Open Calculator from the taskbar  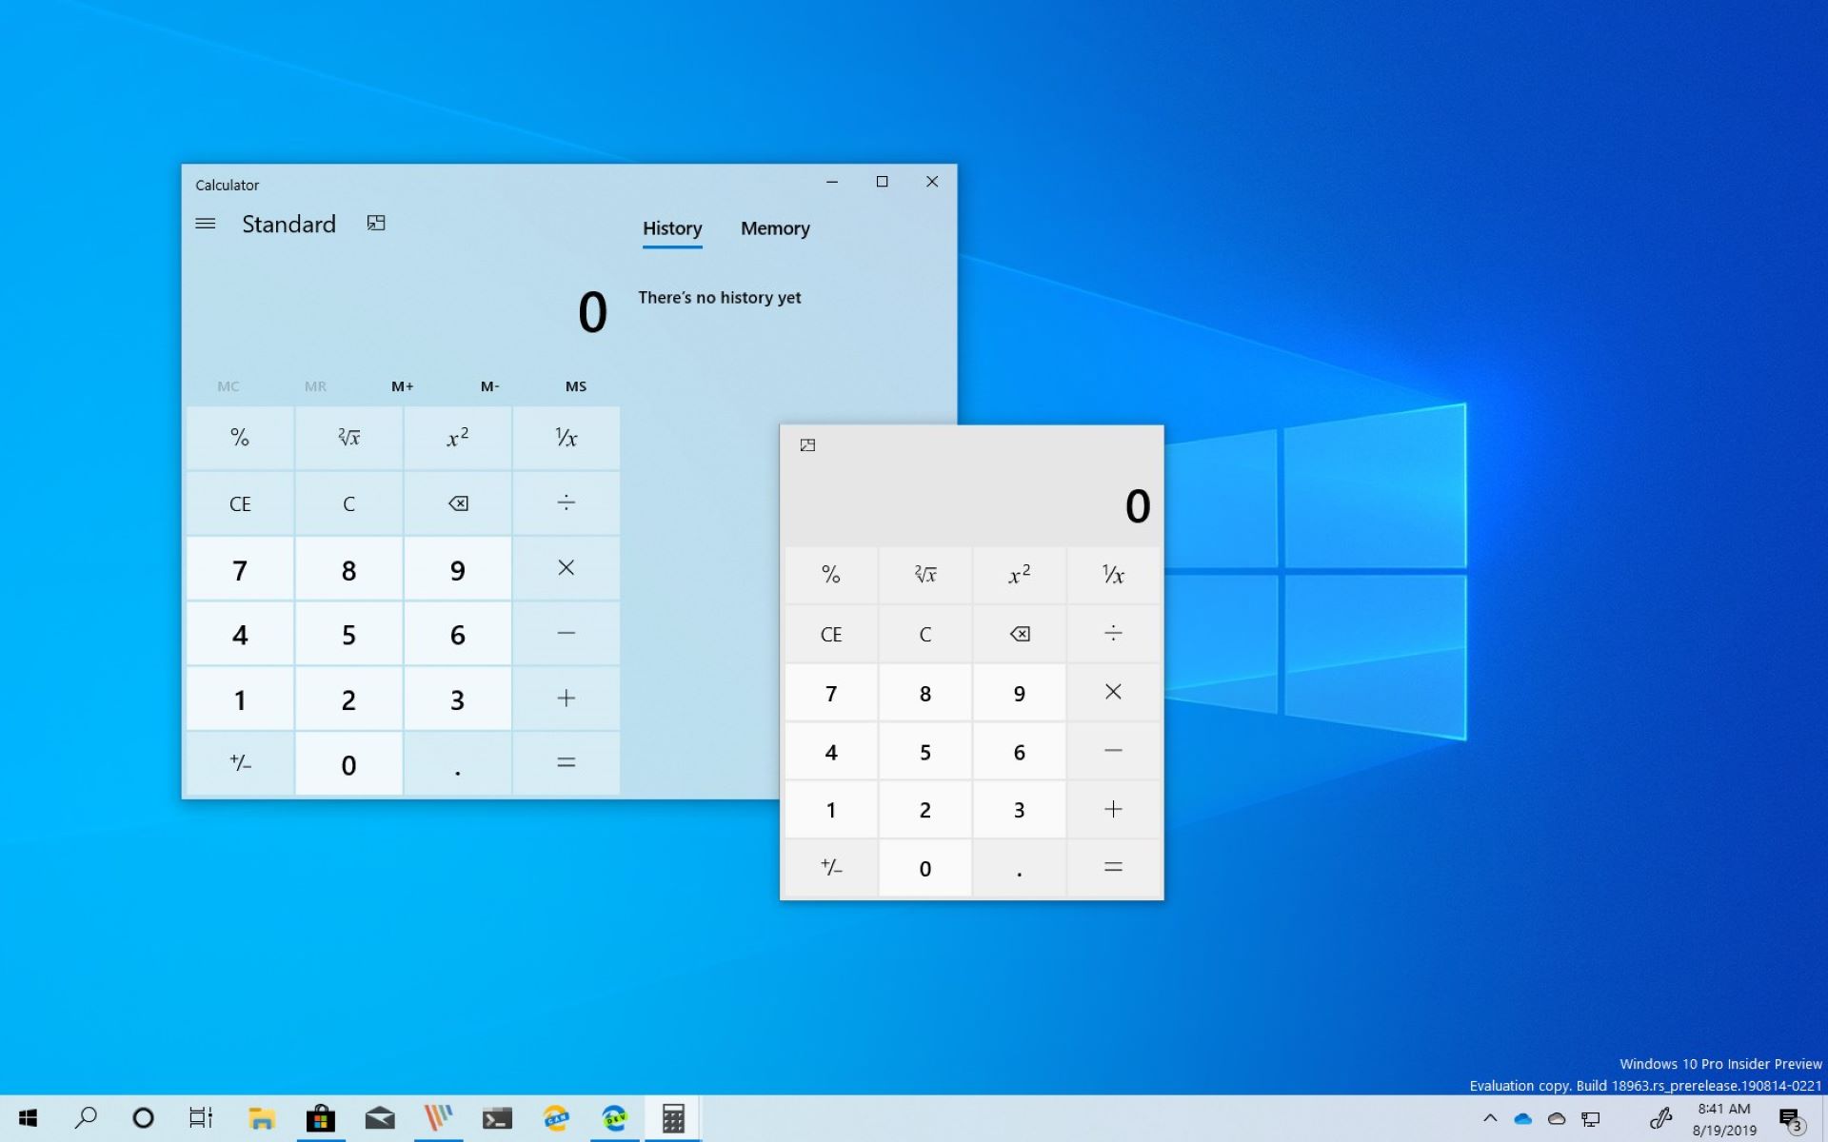671,1119
